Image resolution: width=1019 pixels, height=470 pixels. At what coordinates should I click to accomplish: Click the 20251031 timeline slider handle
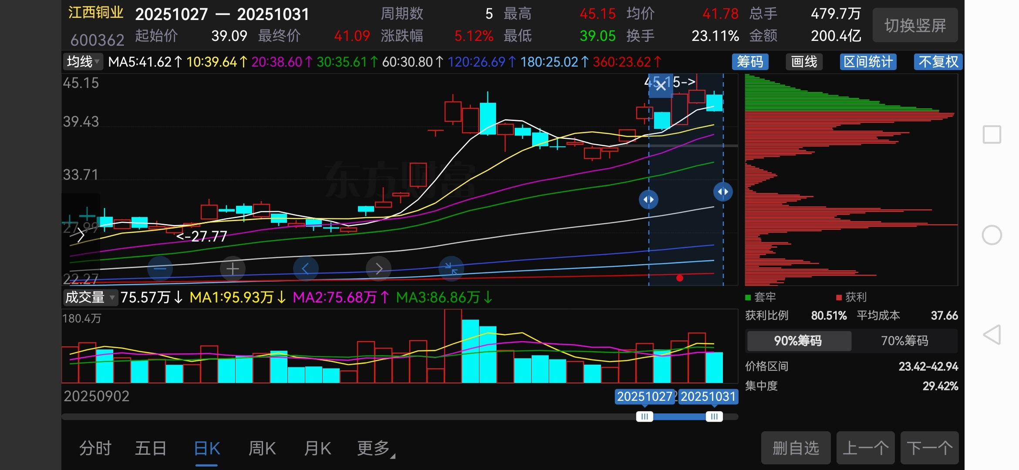click(714, 416)
